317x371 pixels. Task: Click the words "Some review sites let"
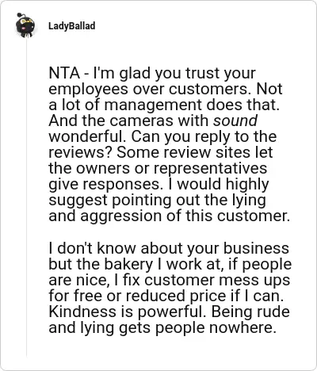tap(195, 152)
